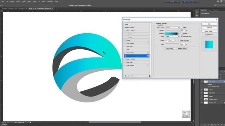This screenshot has height=126, width=225.
Task: Hide TOP LAYER using eye icon
Action: (x=201, y=82)
